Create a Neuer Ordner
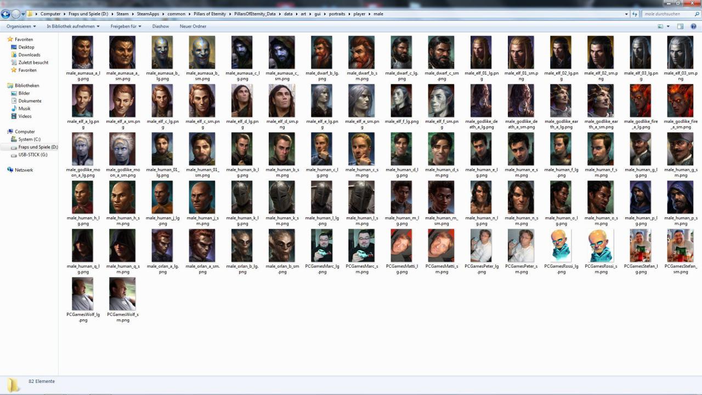The height and width of the screenshot is (395, 702). pyautogui.click(x=193, y=26)
